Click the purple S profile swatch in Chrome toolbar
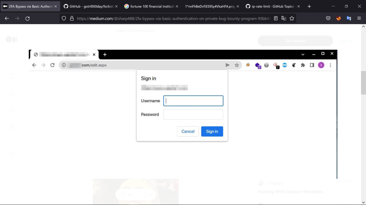This screenshot has width=366, height=205. 321,65
